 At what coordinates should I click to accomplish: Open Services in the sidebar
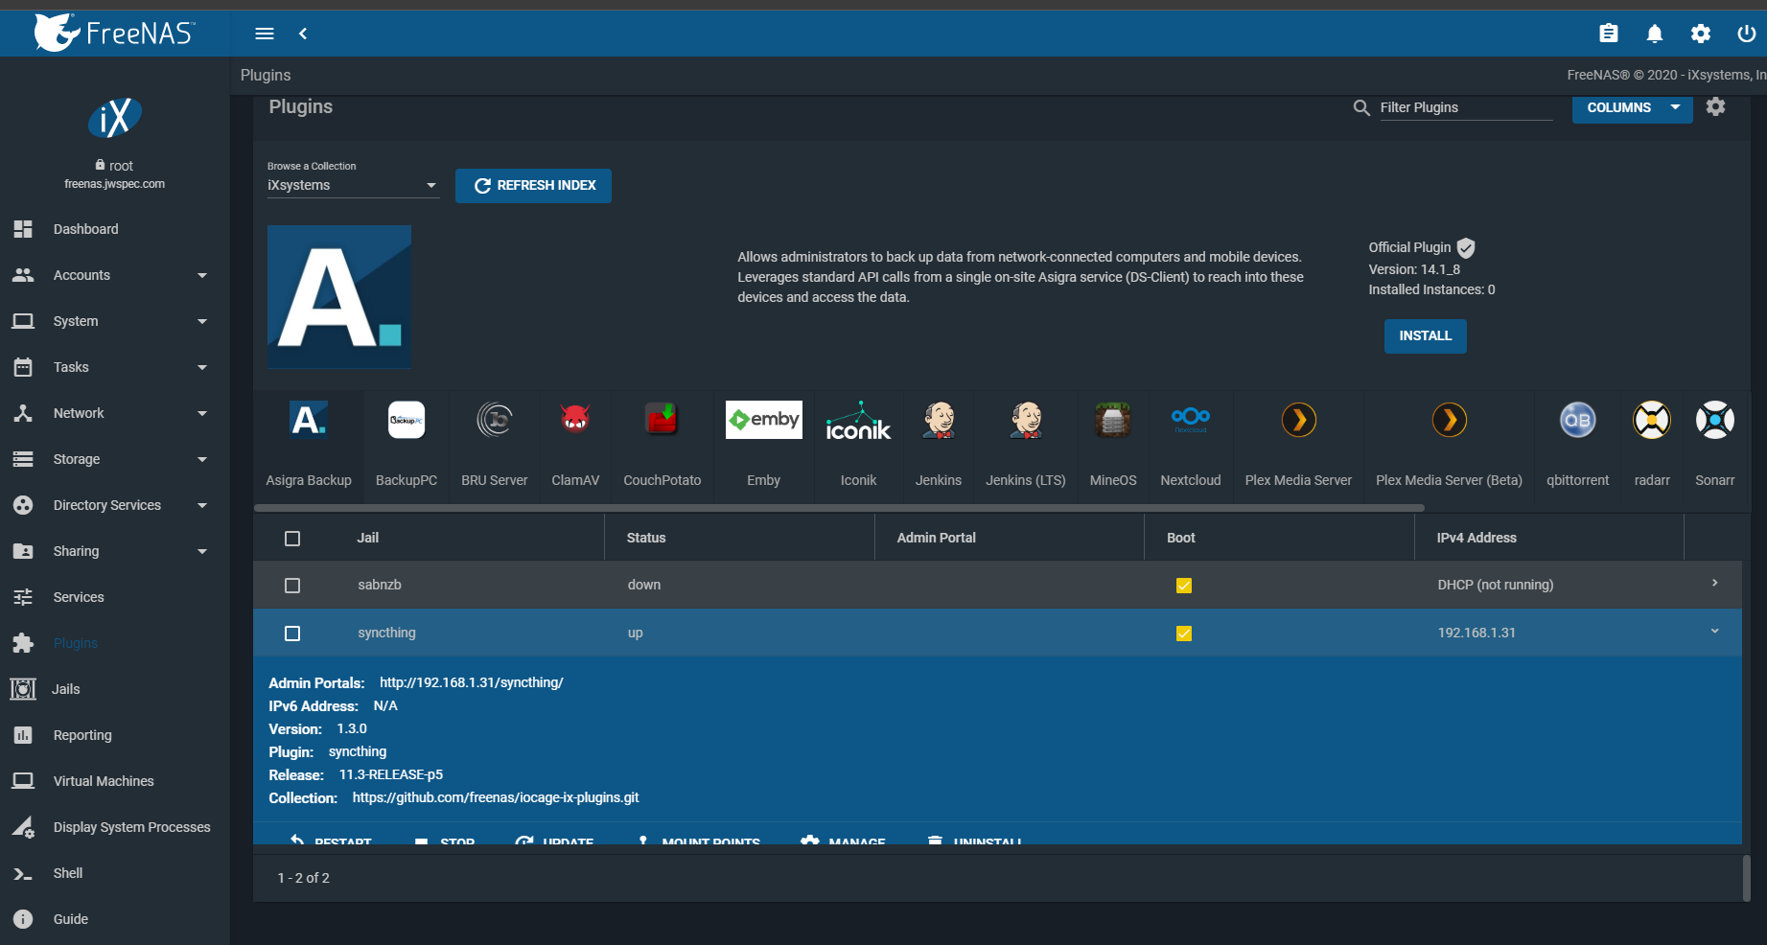pyautogui.click(x=115, y=597)
